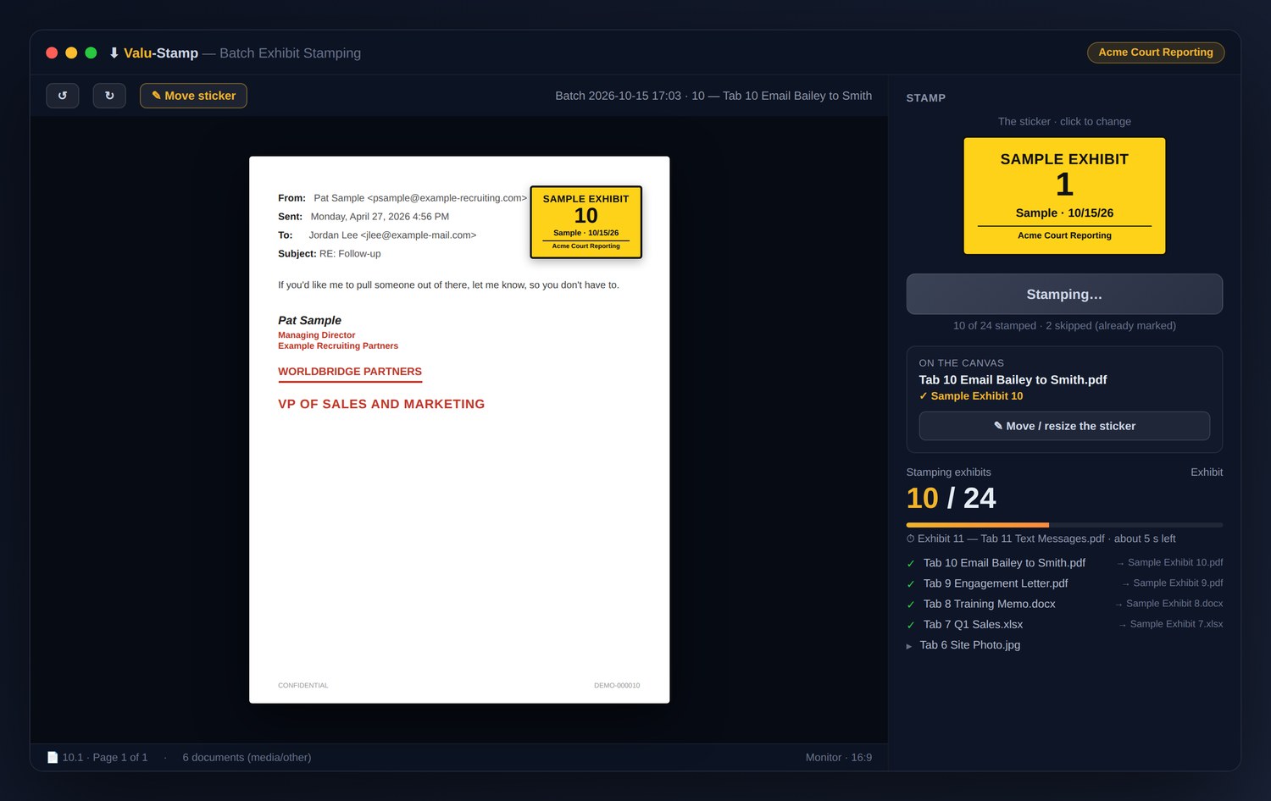Open the Acme Court Reporting badge
The image size is (1271, 801).
click(1156, 52)
